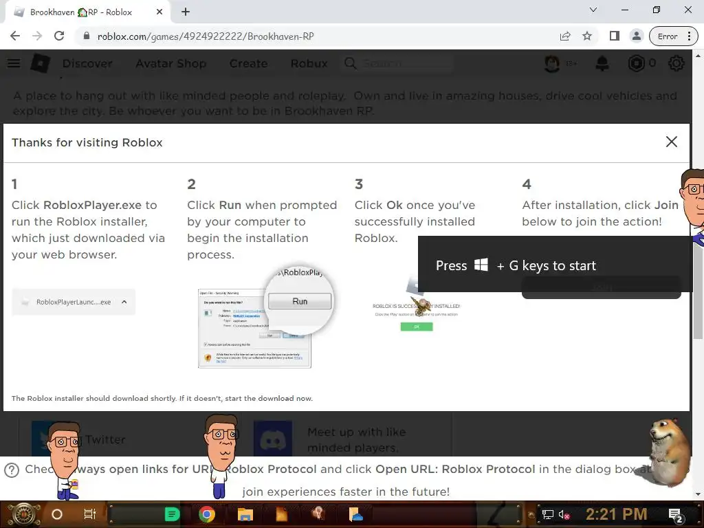704x528 pixels.
Task: Open the Roblox settings gear
Action: [676, 64]
